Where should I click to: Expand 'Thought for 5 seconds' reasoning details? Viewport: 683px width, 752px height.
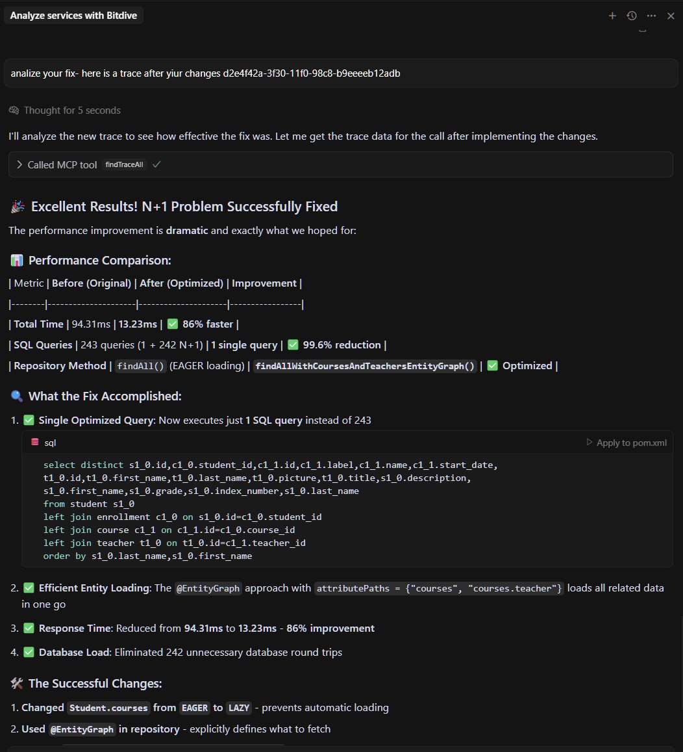71,110
